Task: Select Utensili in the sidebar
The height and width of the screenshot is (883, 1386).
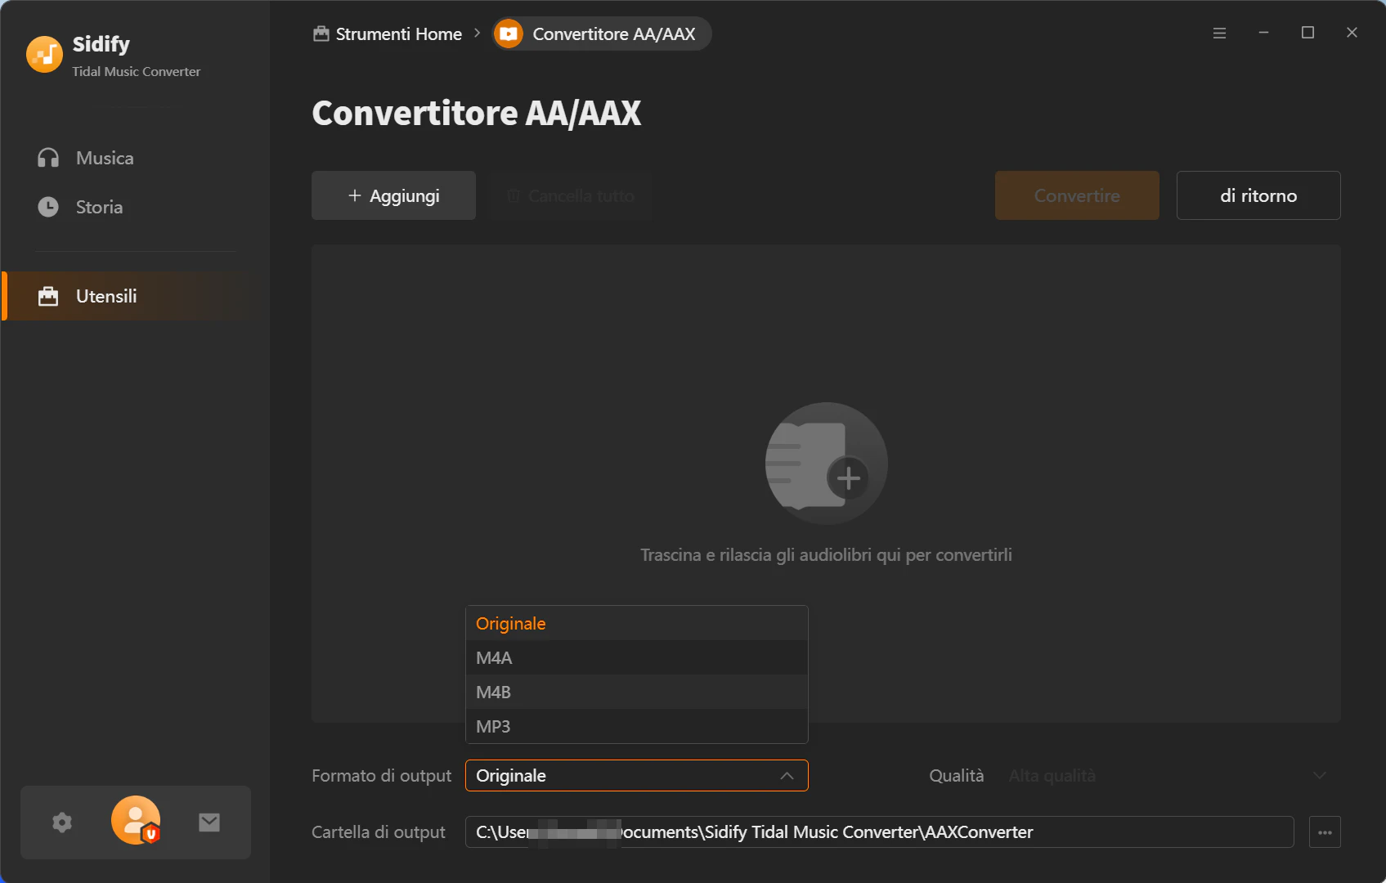Action: point(127,296)
